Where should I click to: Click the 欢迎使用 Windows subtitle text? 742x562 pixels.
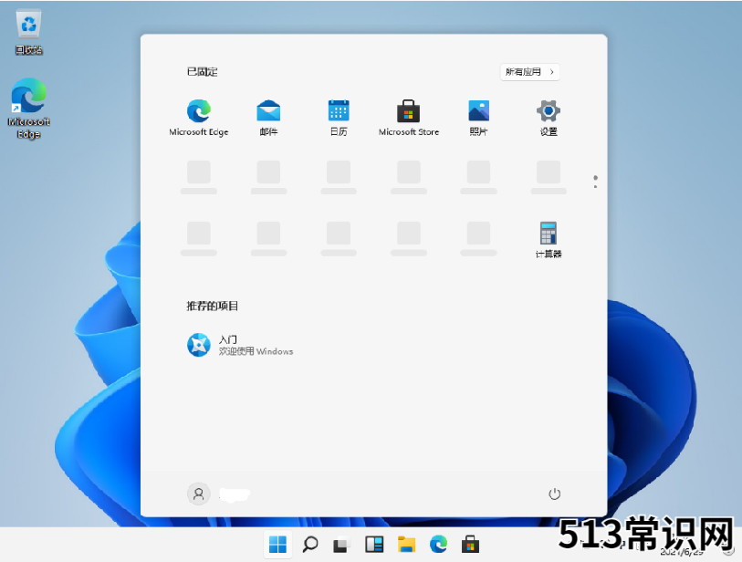point(256,351)
